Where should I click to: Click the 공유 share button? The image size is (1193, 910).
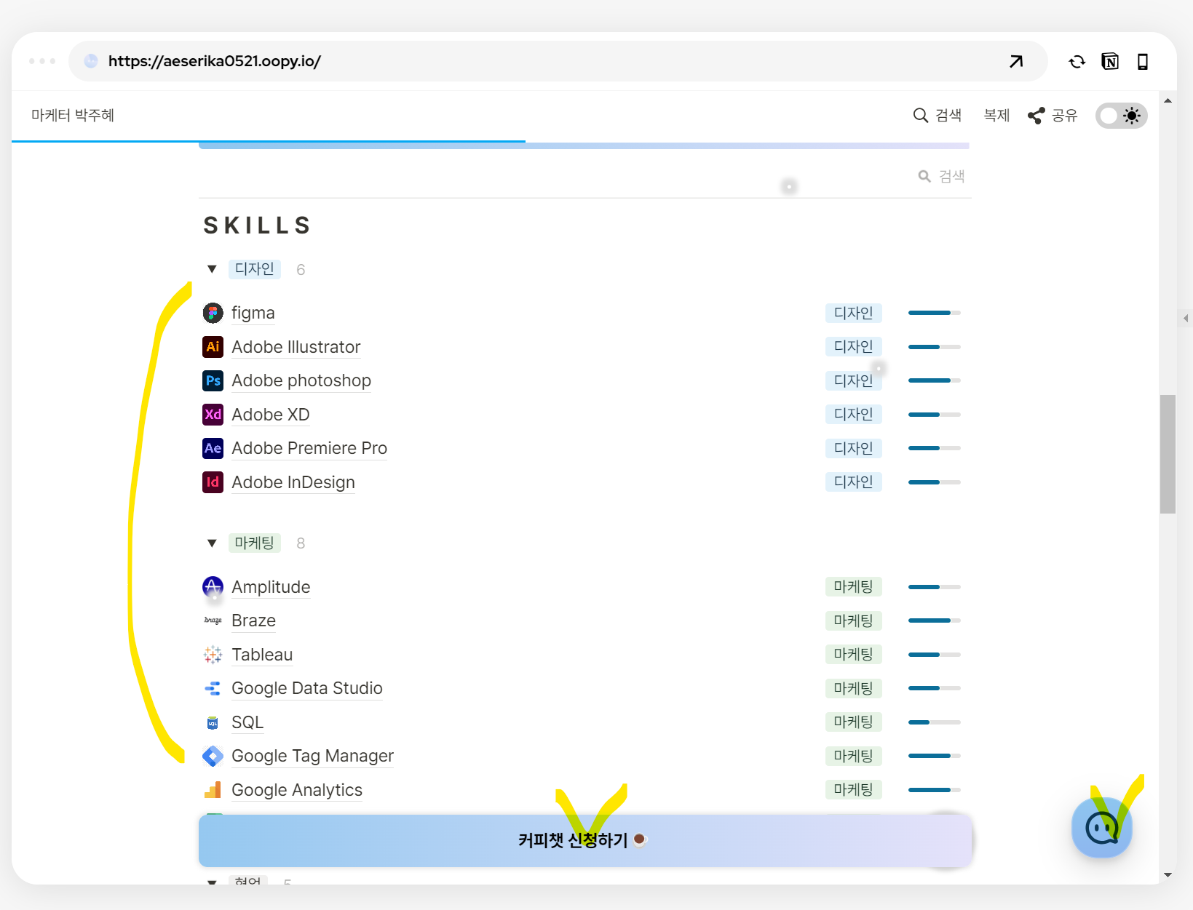[x=1053, y=116]
